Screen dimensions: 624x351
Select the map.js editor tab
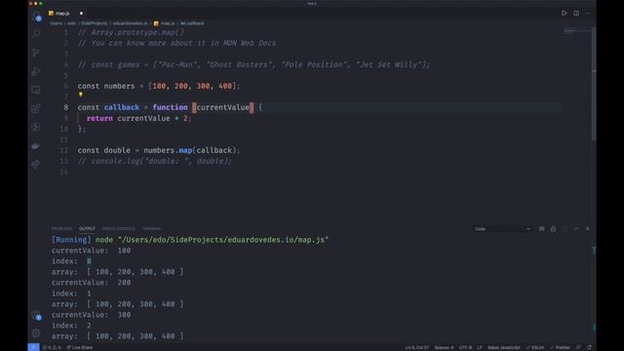[x=62, y=13]
